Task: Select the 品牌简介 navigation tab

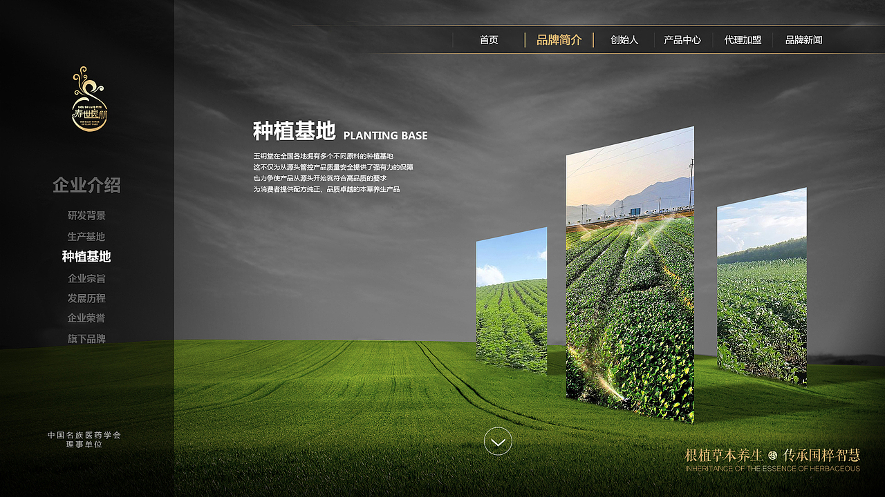Action: pos(559,40)
